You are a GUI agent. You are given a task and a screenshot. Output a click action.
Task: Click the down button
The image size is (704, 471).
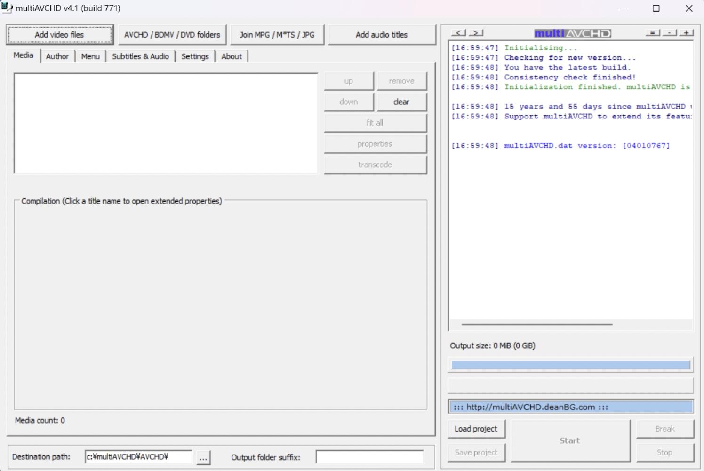click(349, 102)
